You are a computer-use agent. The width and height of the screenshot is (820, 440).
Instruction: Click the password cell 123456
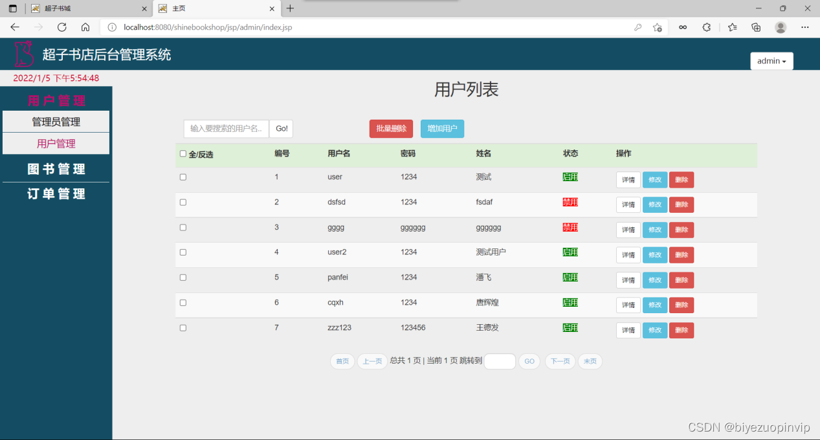(x=413, y=327)
